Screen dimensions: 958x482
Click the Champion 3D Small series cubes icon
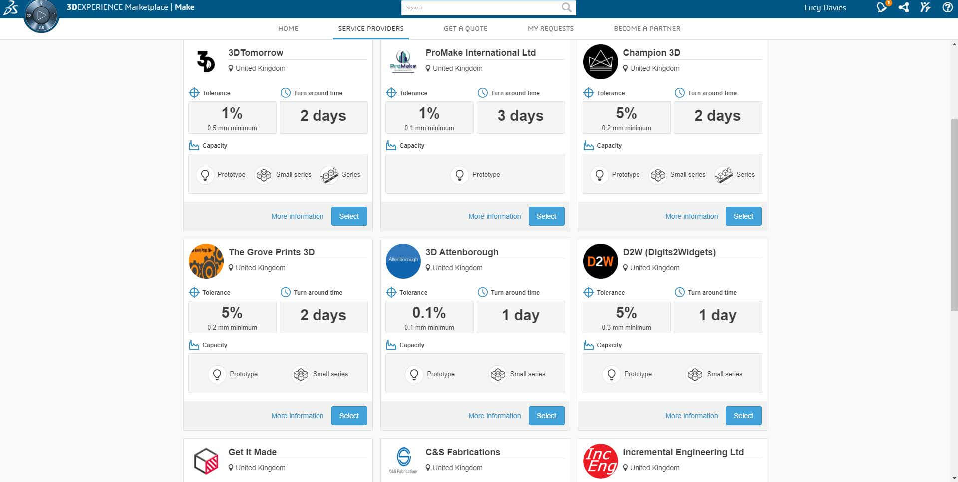tap(658, 175)
